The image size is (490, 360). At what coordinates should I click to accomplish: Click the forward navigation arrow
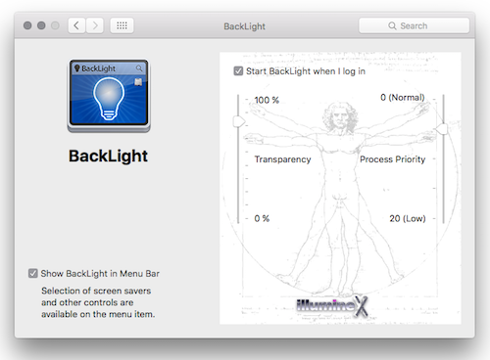tap(95, 25)
